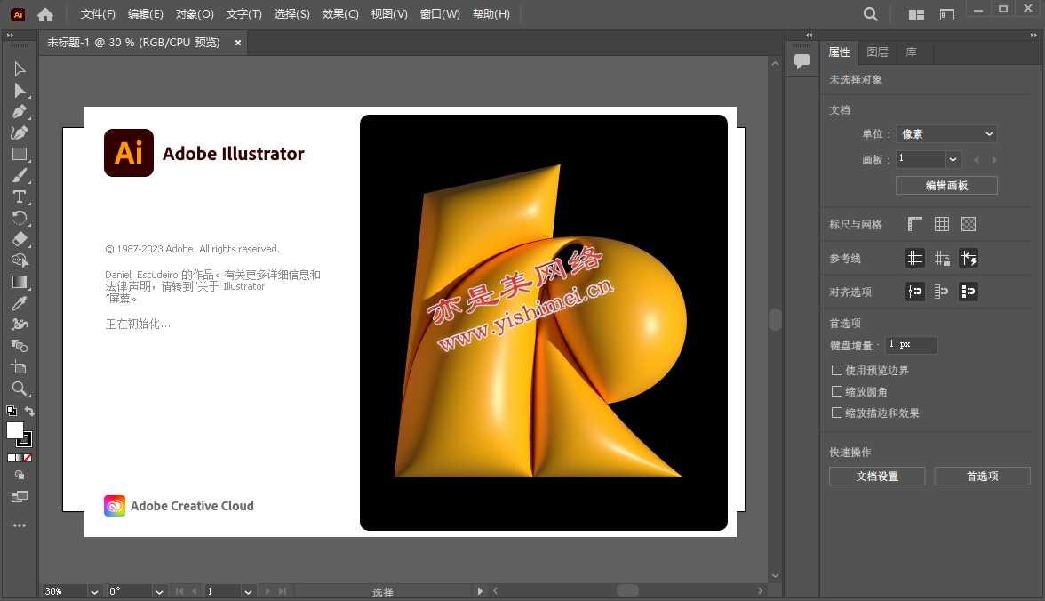
Task: Select the Eraser tool
Action: pyautogui.click(x=20, y=239)
